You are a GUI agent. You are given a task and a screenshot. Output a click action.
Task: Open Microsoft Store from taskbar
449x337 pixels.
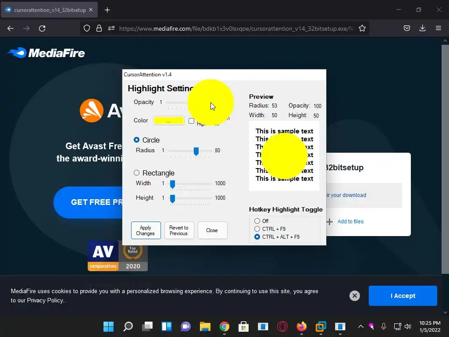243,326
